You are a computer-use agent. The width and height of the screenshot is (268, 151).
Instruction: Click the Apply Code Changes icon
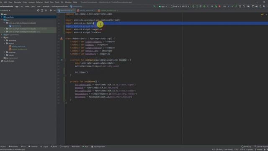(201, 6)
